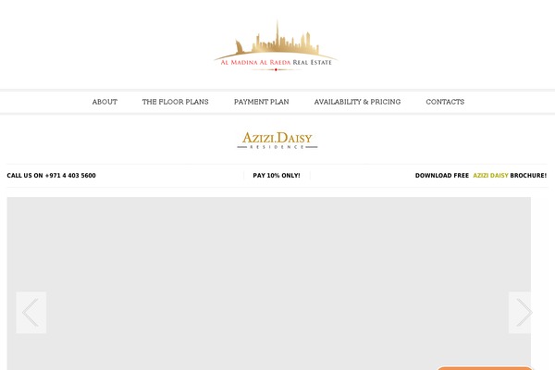Viewport: 555px width, 370px height.
Task: Click the orange button at bottom right
Action: (485, 368)
